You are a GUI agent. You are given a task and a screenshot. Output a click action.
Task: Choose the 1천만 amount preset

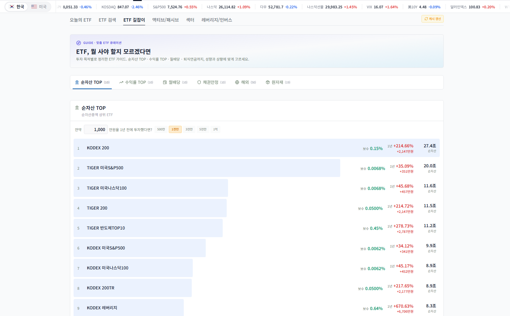tap(175, 129)
